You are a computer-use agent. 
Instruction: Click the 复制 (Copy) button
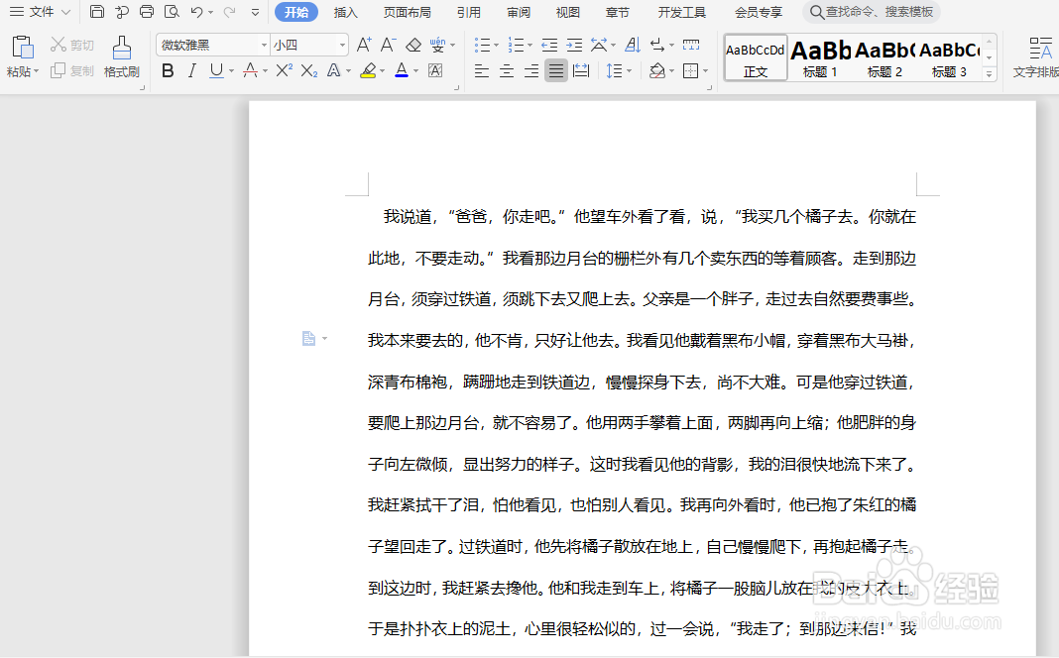coord(71,70)
